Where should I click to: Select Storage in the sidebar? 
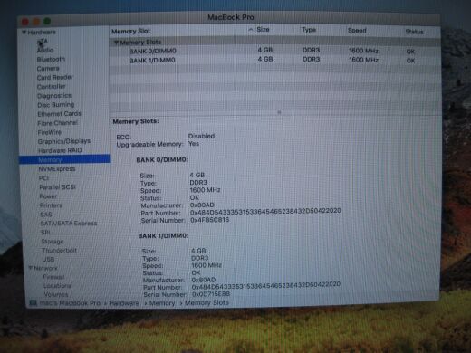click(53, 242)
